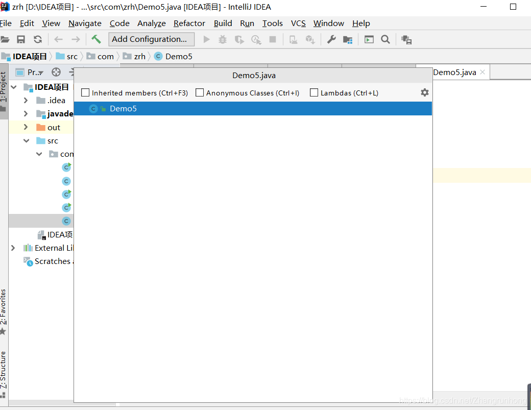Image resolution: width=531 pixels, height=410 pixels.
Task: Click the Run play icon
Action: click(x=207, y=40)
